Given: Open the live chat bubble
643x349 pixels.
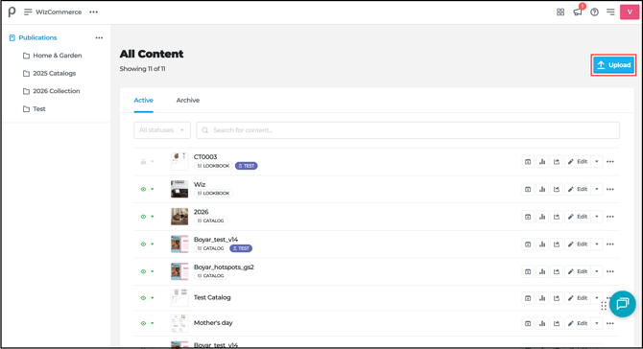Looking at the screenshot, I should pos(623,304).
